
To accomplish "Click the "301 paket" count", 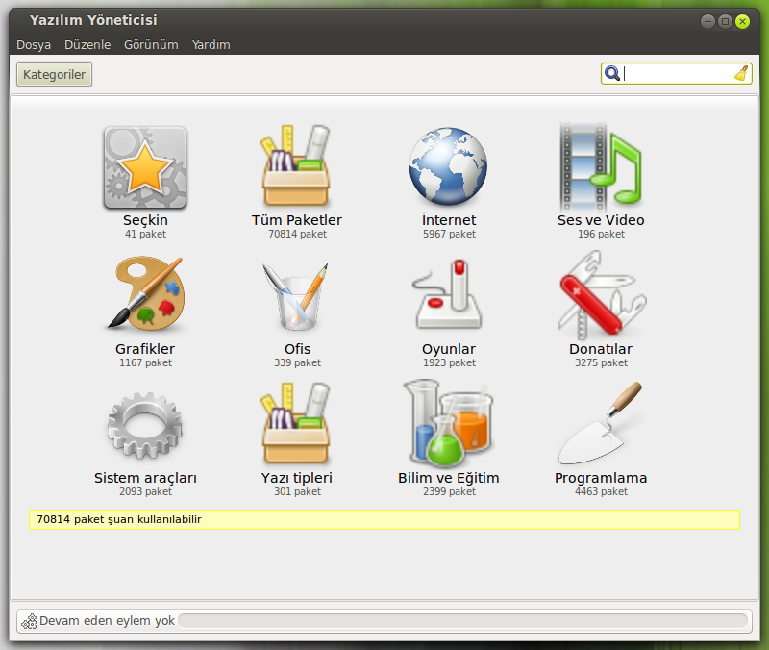I will click(297, 491).
